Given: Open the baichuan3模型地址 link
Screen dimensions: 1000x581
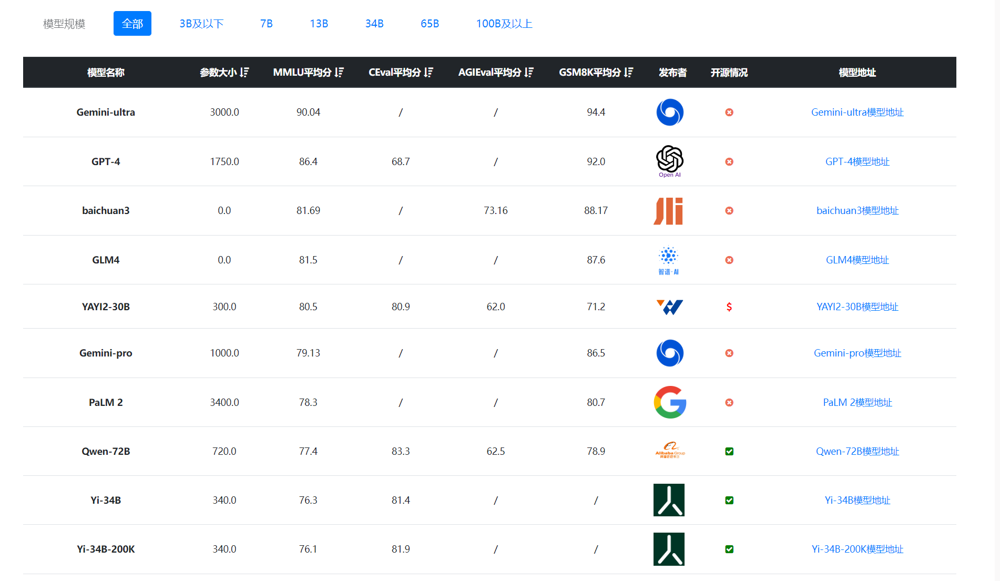Looking at the screenshot, I should [857, 210].
